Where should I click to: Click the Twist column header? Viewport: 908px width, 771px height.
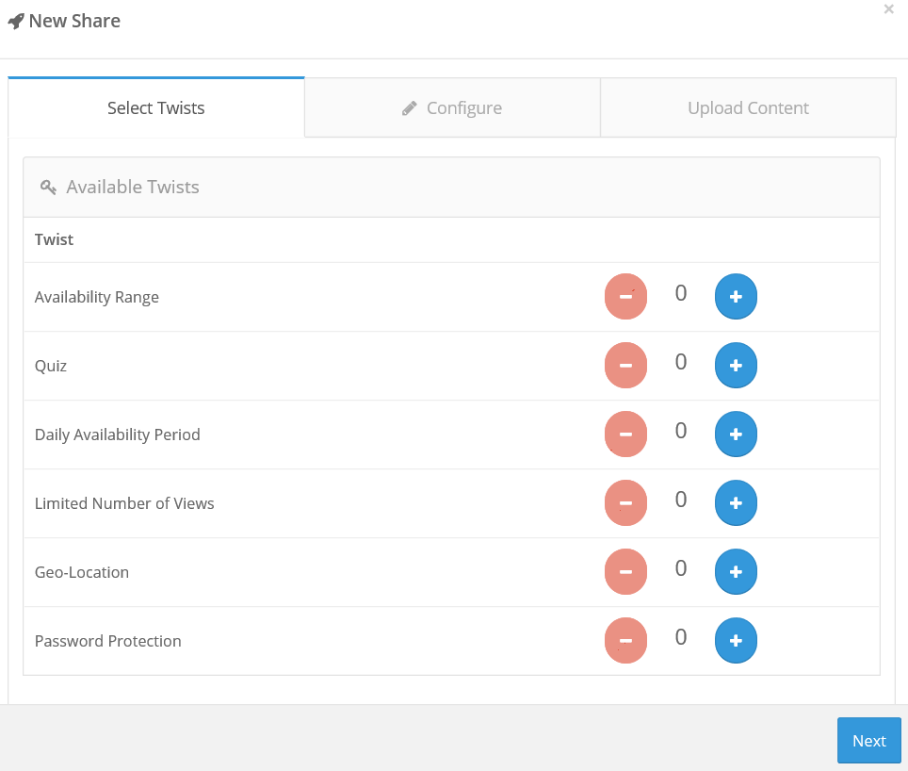54,239
